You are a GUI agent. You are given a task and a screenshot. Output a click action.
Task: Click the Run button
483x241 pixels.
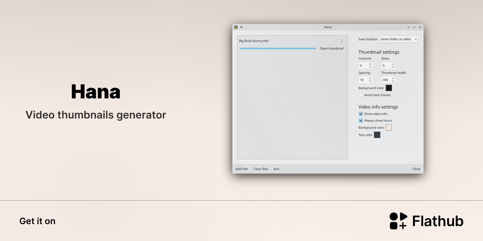(277, 169)
